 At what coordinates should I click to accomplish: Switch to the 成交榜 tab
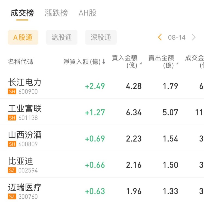(x=22, y=13)
